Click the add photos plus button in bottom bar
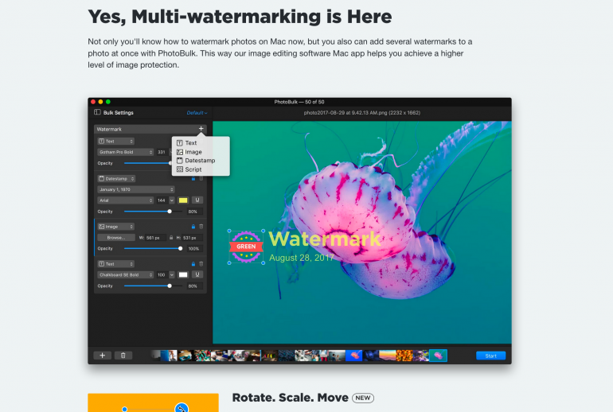The width and height of the screenshot is (613, 412). [102, 356]
